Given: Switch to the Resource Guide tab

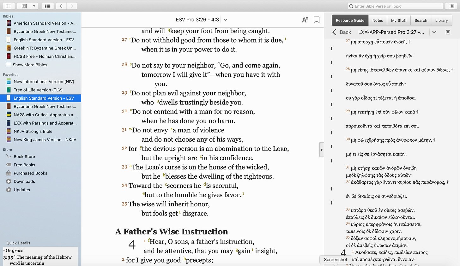Looking at the screenshot, I should [x=350, y=21].
